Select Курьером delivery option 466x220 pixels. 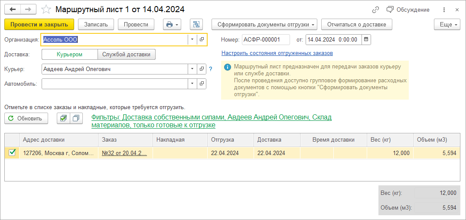[x=70, y=55]
